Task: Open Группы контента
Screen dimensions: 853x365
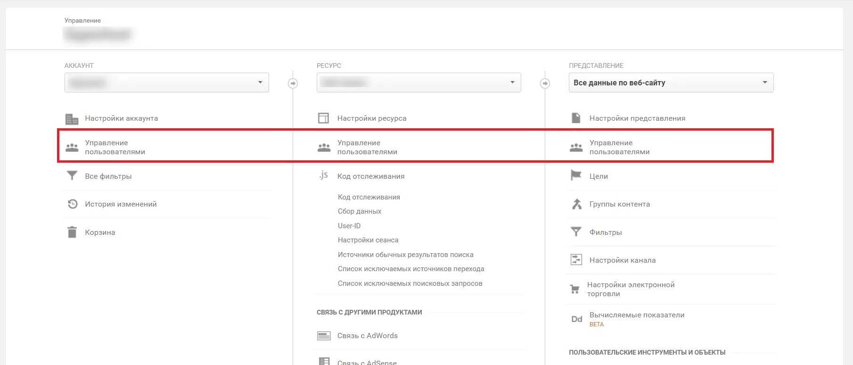Action: [620, 204]
